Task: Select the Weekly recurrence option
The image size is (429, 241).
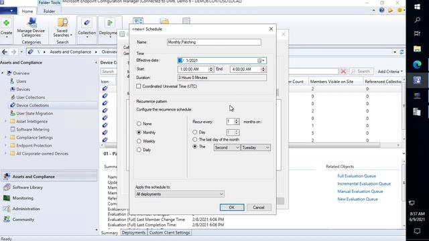Action: point(139,141)
